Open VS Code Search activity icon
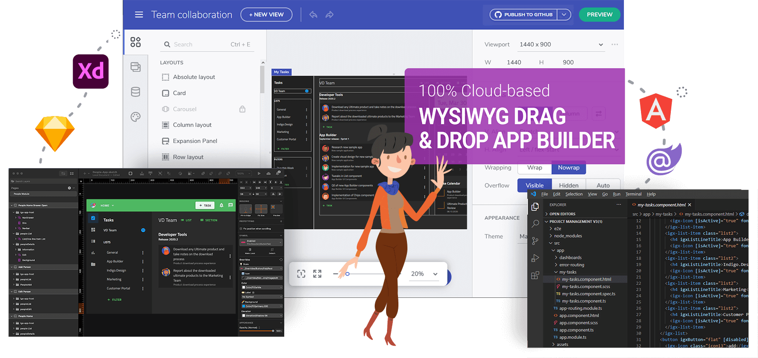Screen dimensions: 758x358 (535, 224)
